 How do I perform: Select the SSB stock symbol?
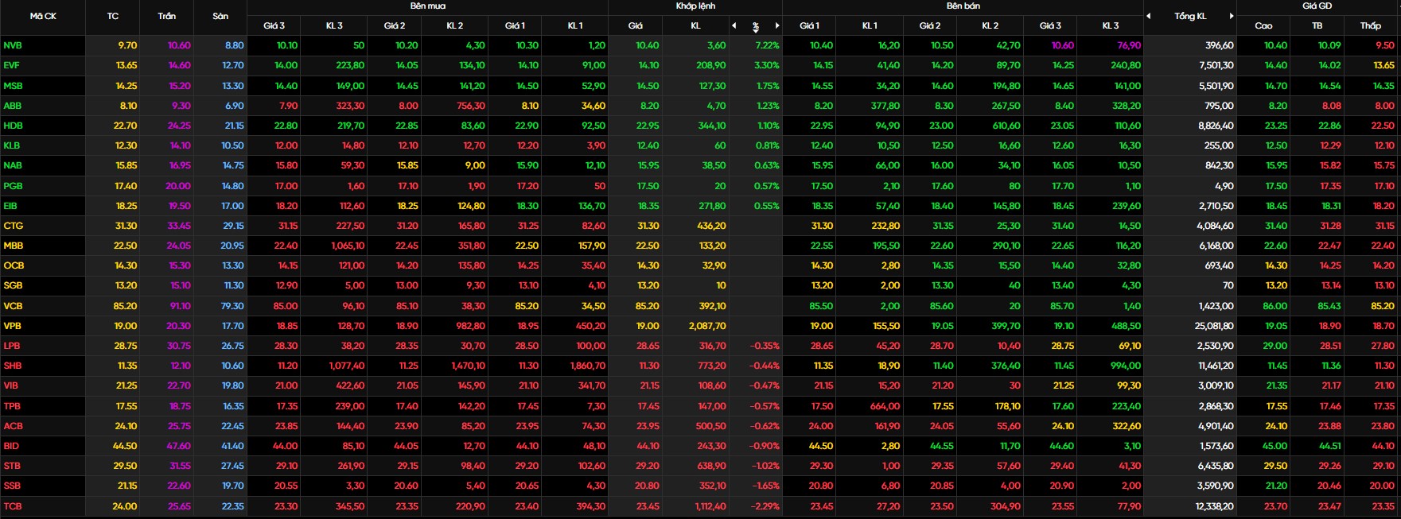coord(12,486)
